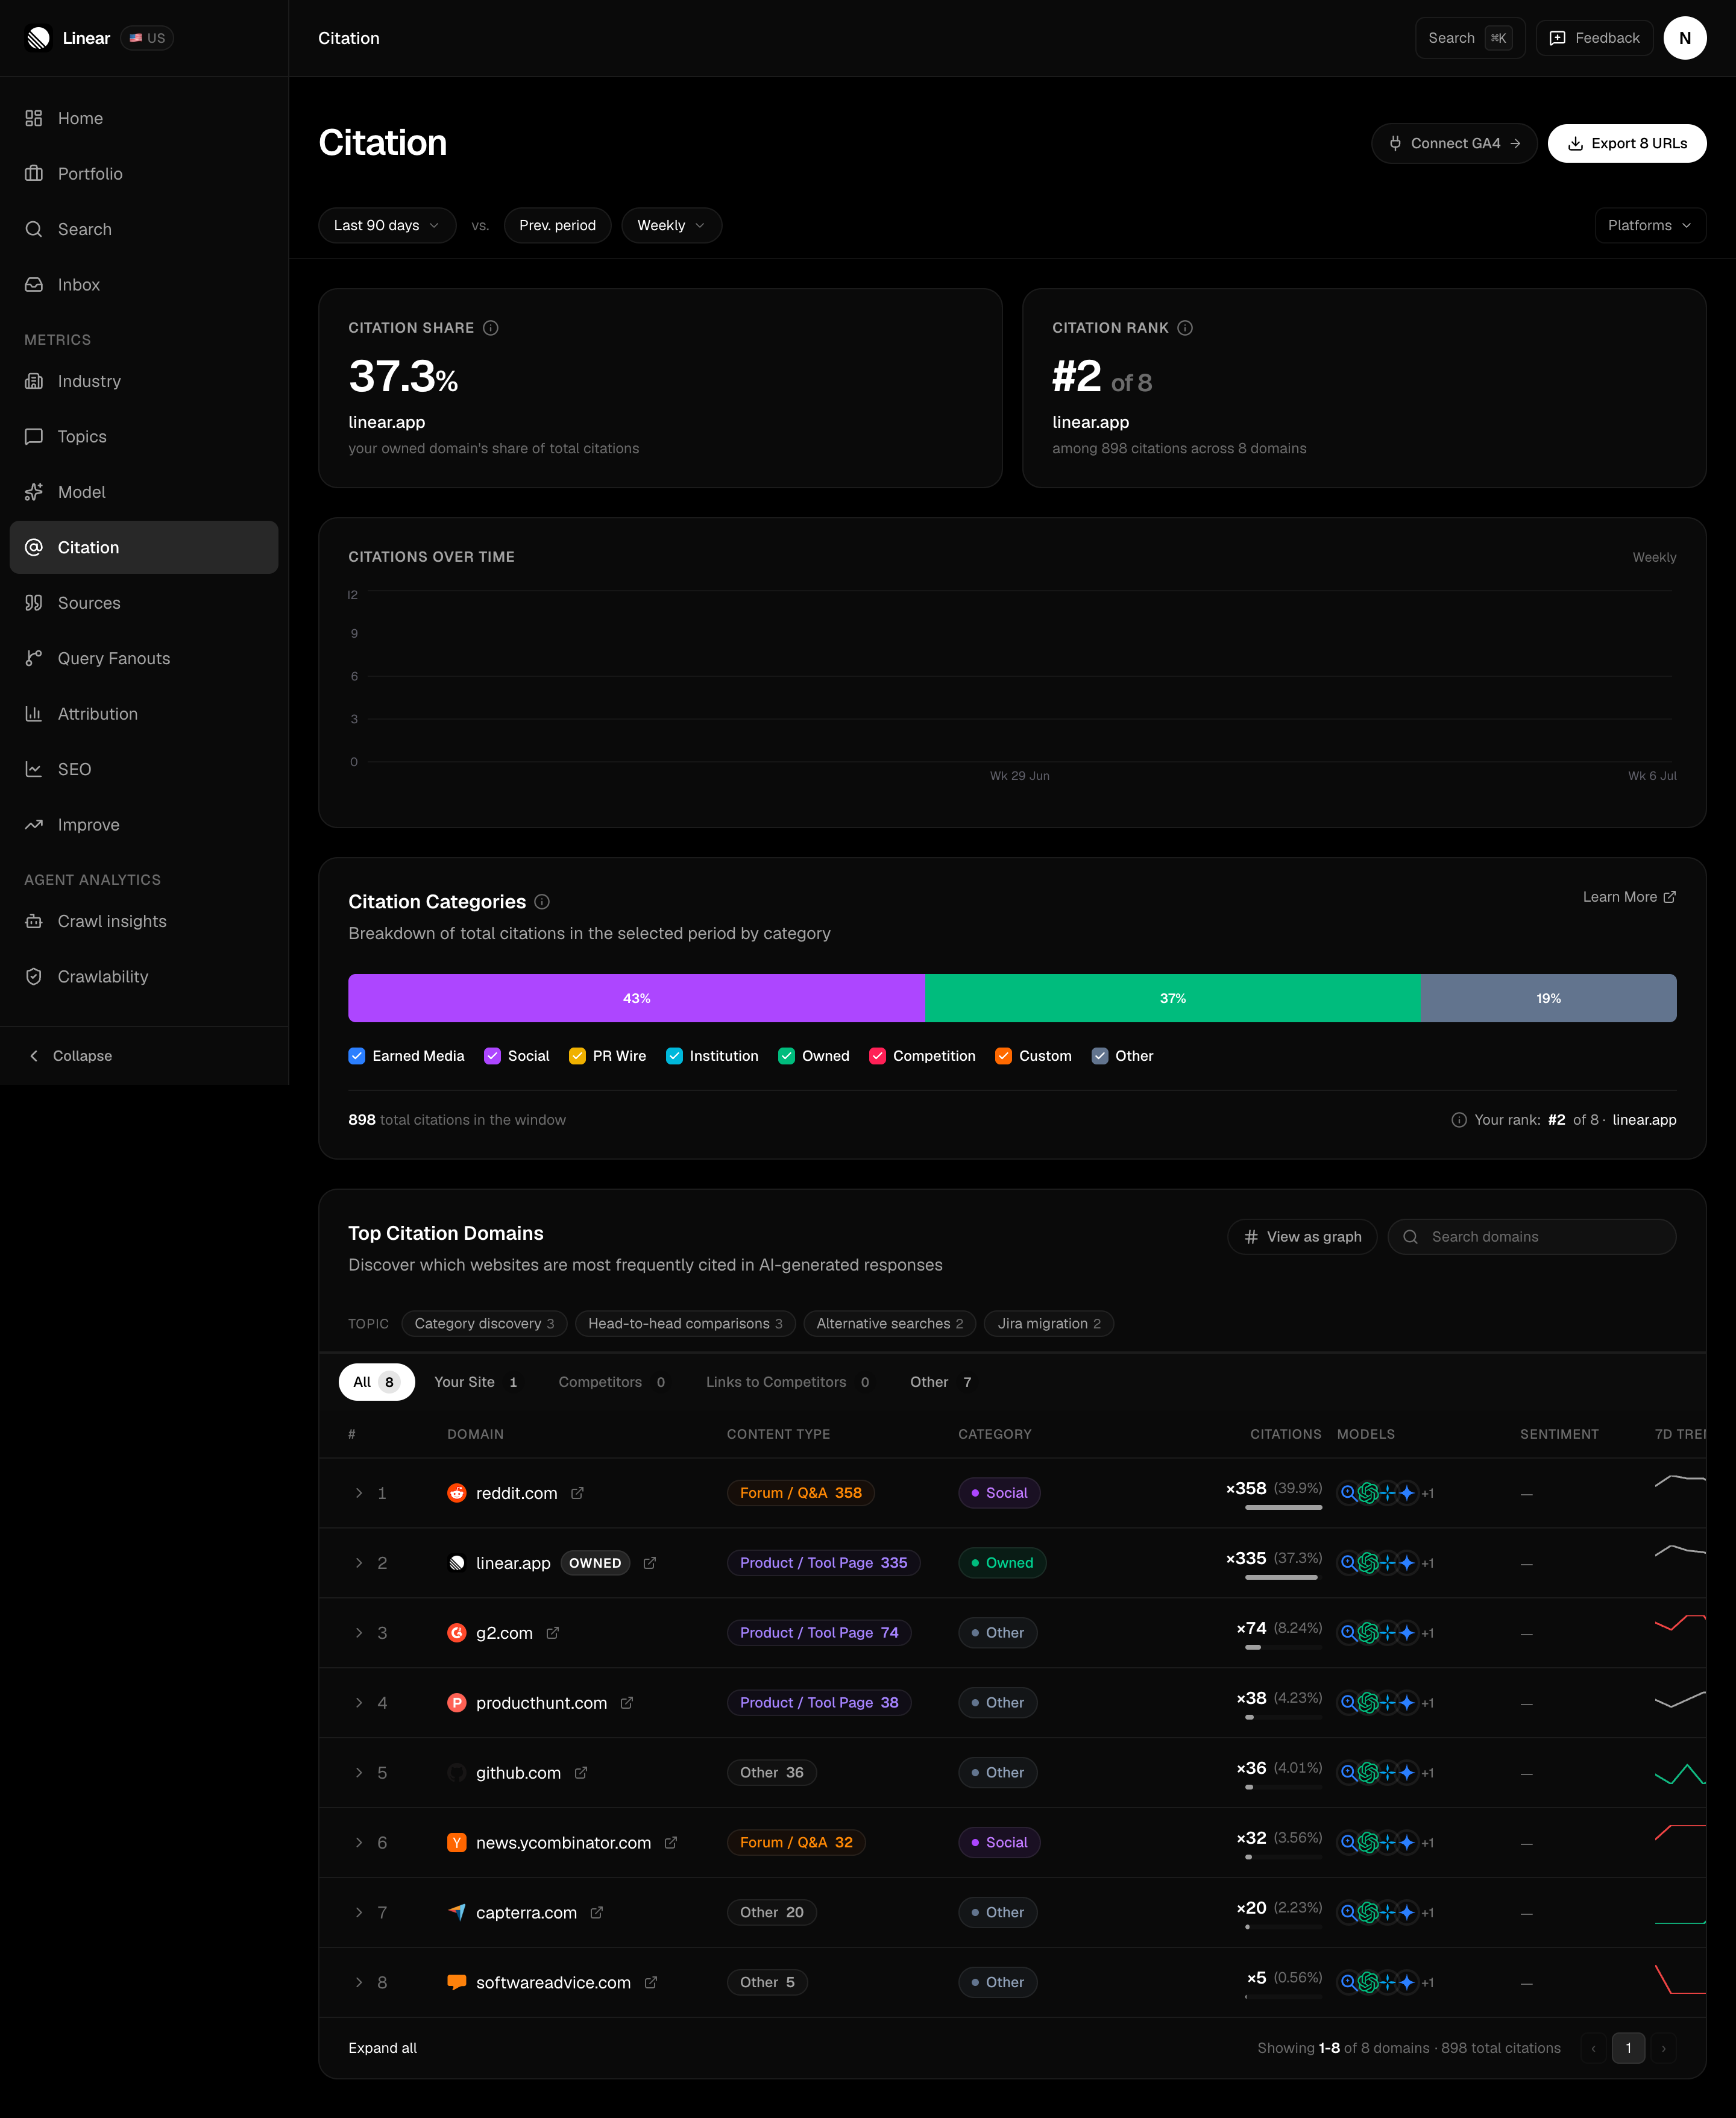Click the info icon beside Citation Share
The width and height of the screenshot is (1736, 2118).
tap(491, 328)
